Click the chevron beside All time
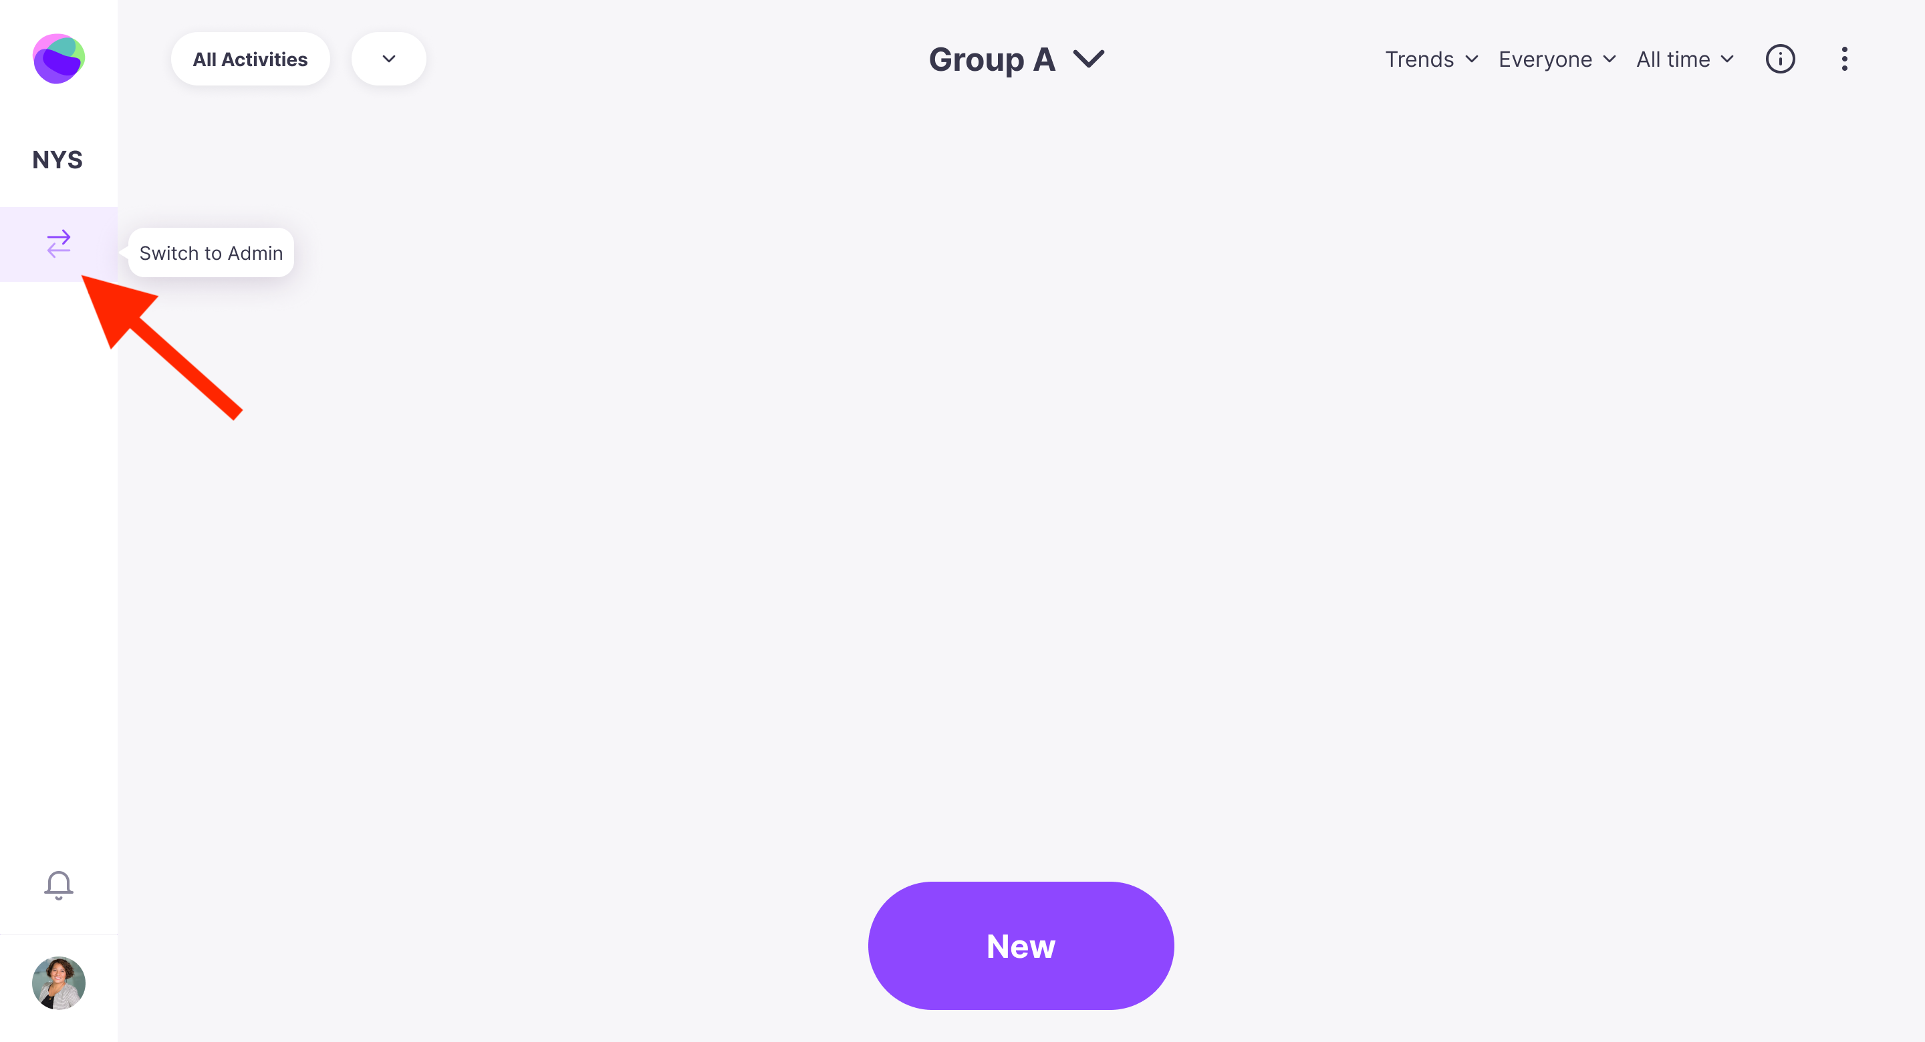Image resolution: width=1925 pixels, height=1042 pixels. (1727, 59)
